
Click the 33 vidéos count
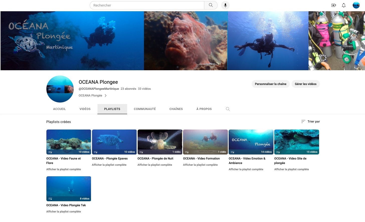point(144,89)
